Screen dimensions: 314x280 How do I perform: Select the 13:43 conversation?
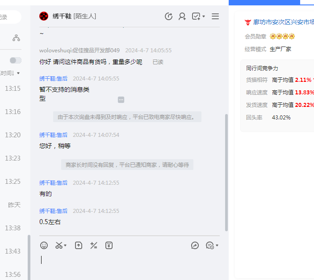coord(13,251)
